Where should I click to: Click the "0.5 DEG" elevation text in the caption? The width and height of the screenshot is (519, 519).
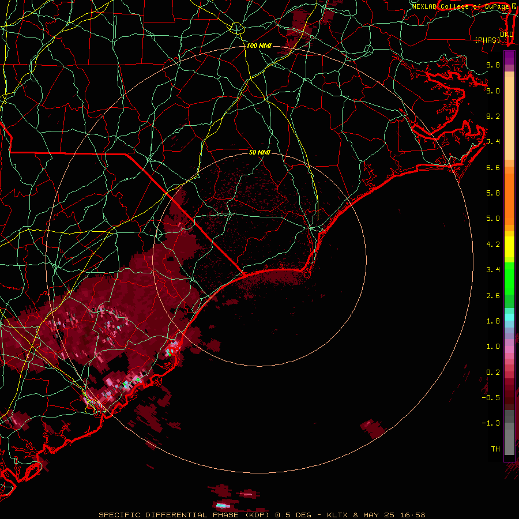tap(294, 515)
